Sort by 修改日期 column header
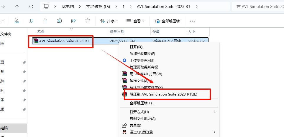The width and height of the screenshot is (284, 137). pos(117,31)
